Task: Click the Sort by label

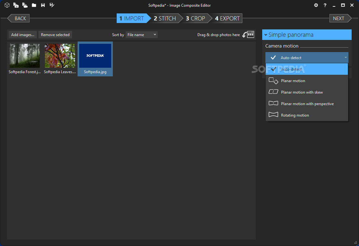Action: [118, 35]
